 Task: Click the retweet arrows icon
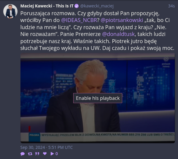point(30,154)
